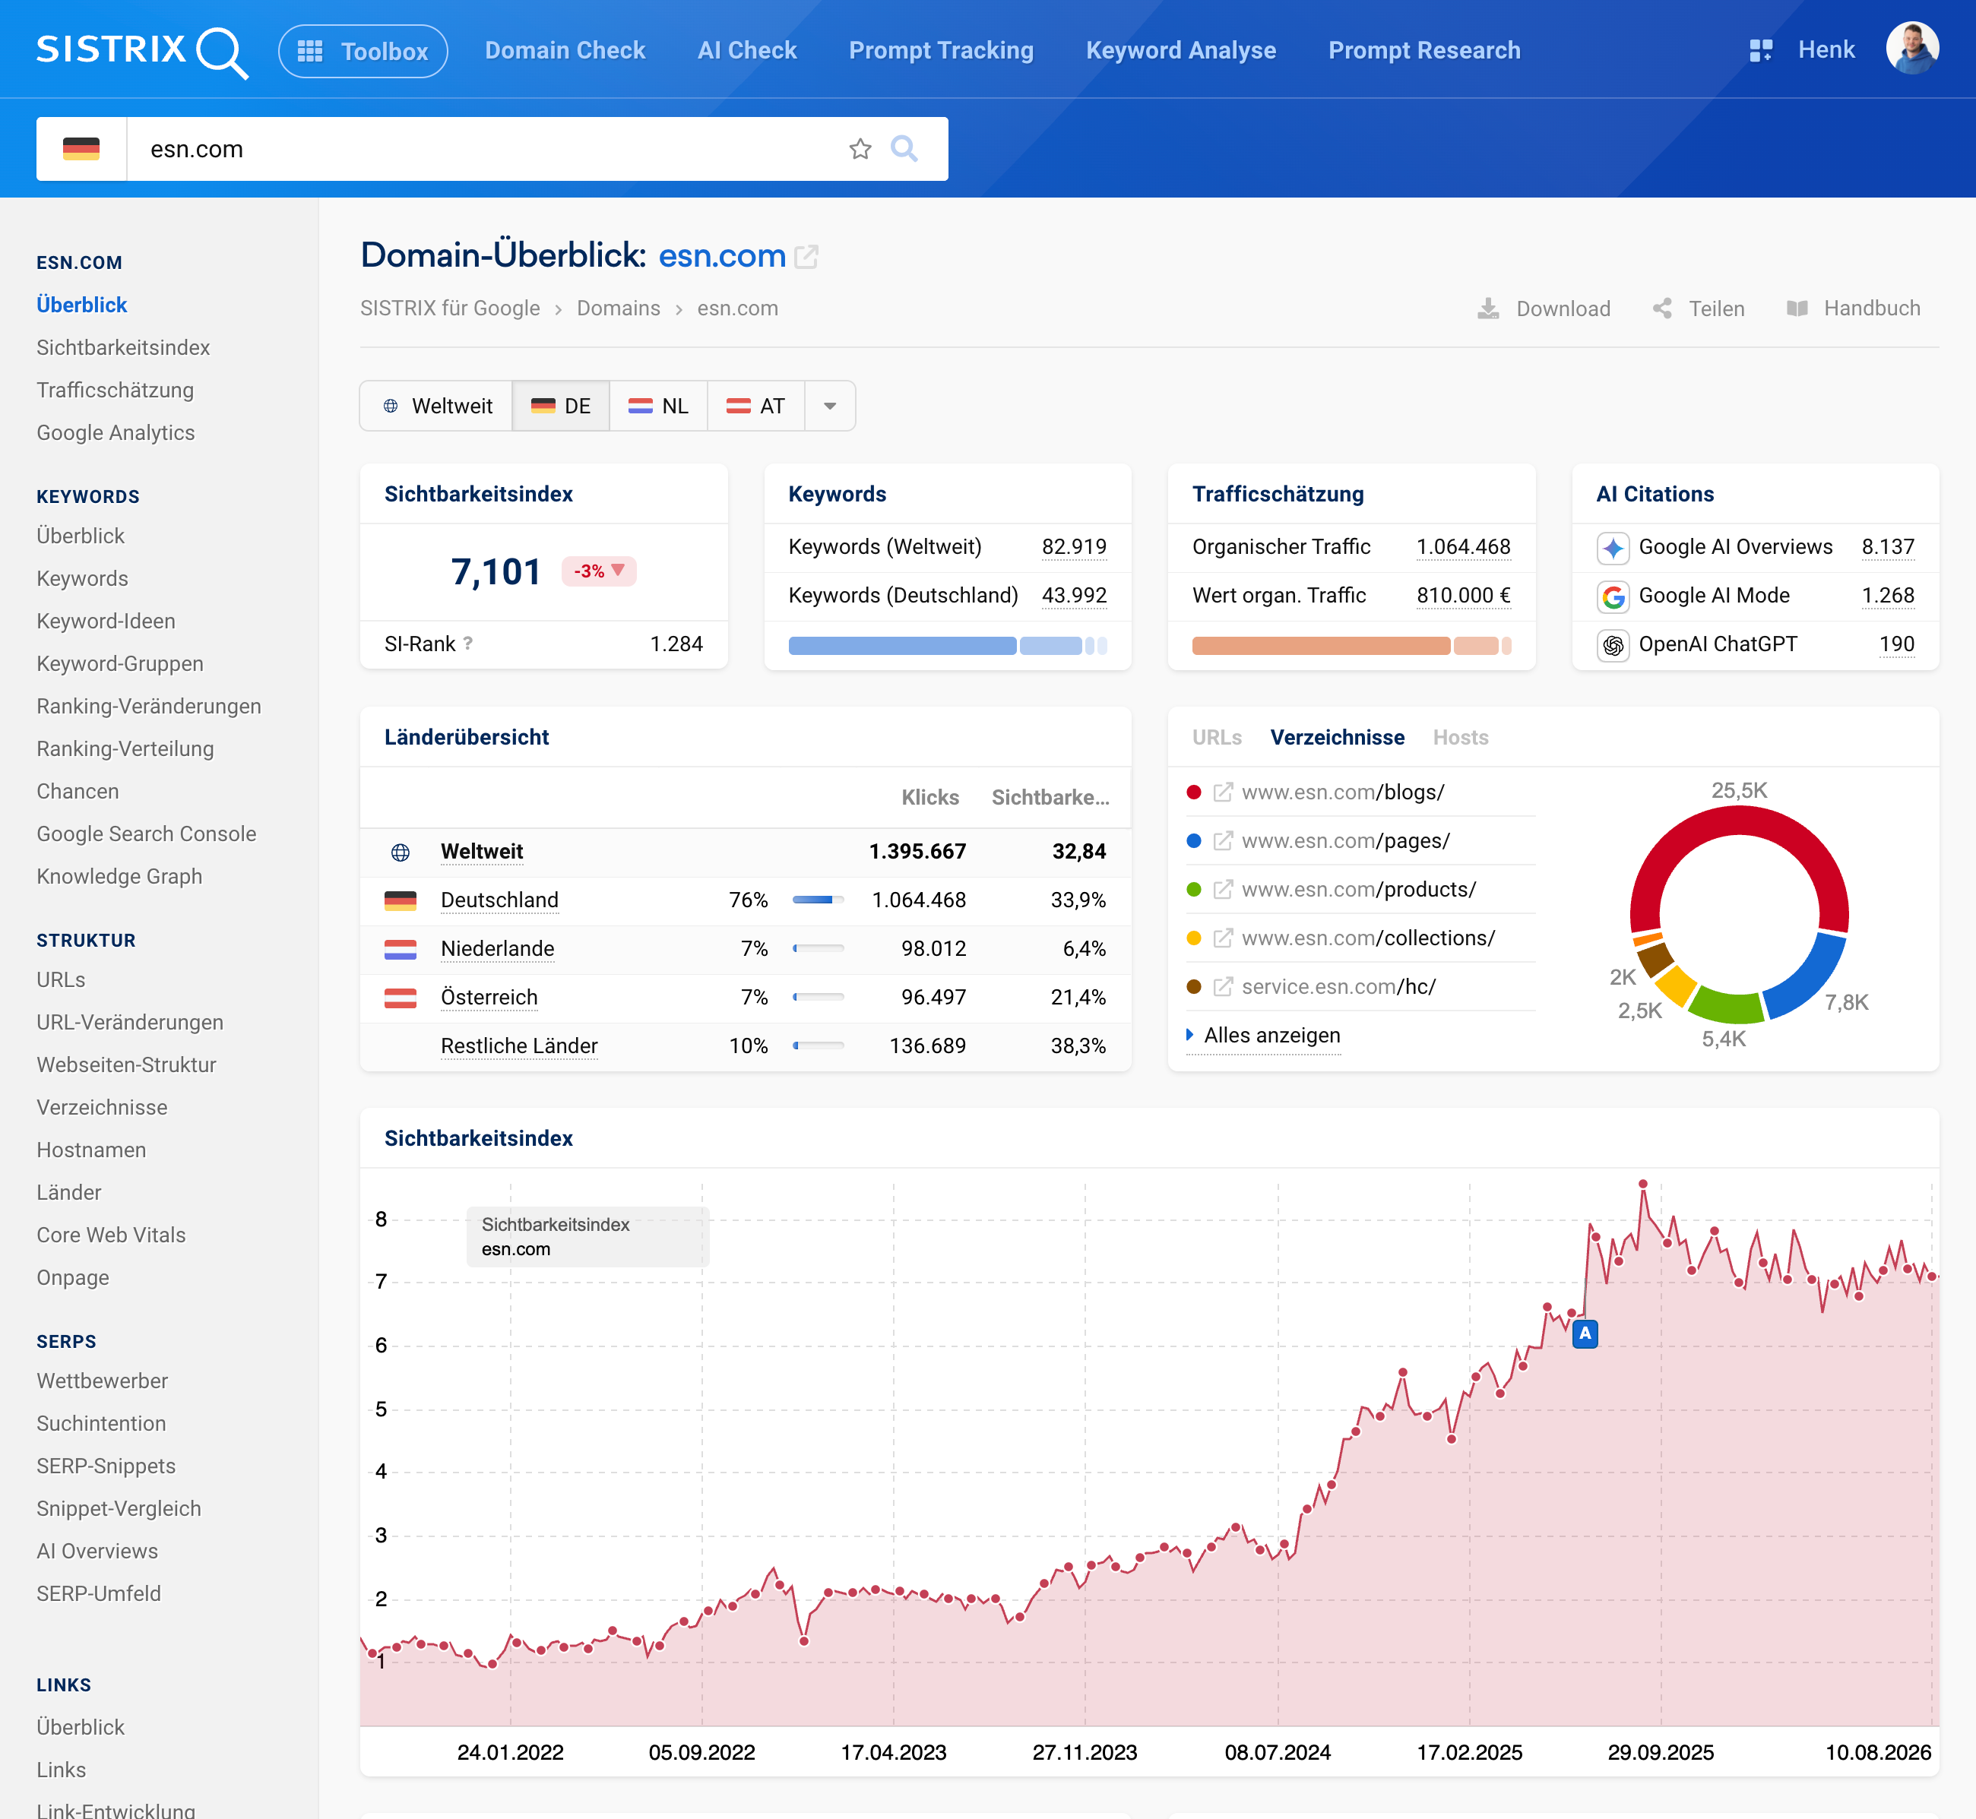Open the dashboard icon next to Henk
1976x1819 pixels.
click(1760, 50)
